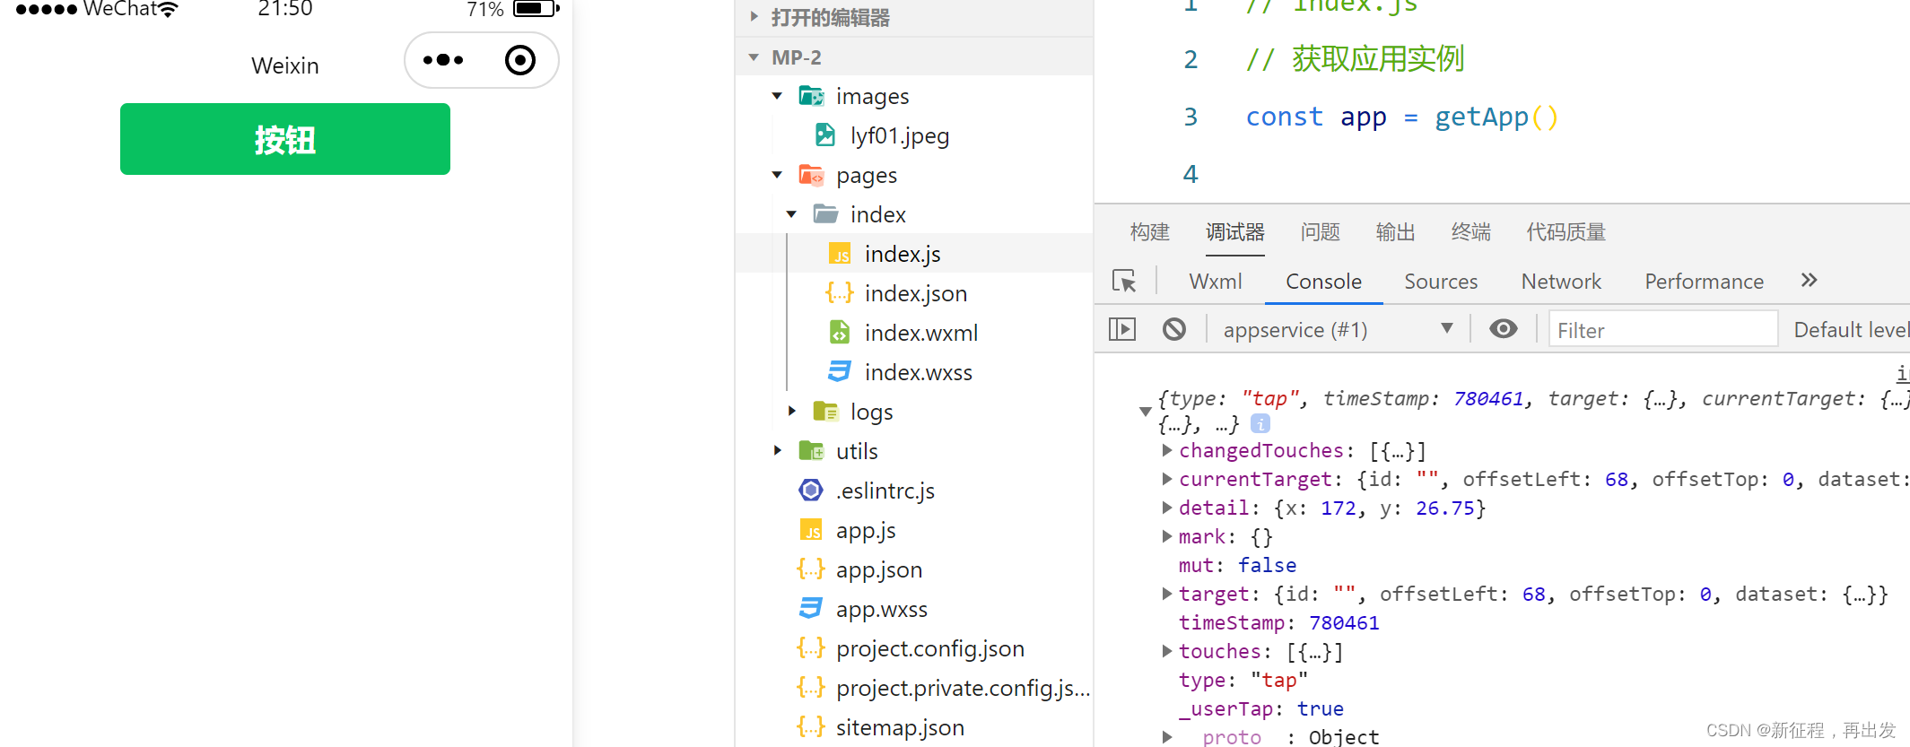
Task: Close mini program via circle target icon
Action: (520, 60)
